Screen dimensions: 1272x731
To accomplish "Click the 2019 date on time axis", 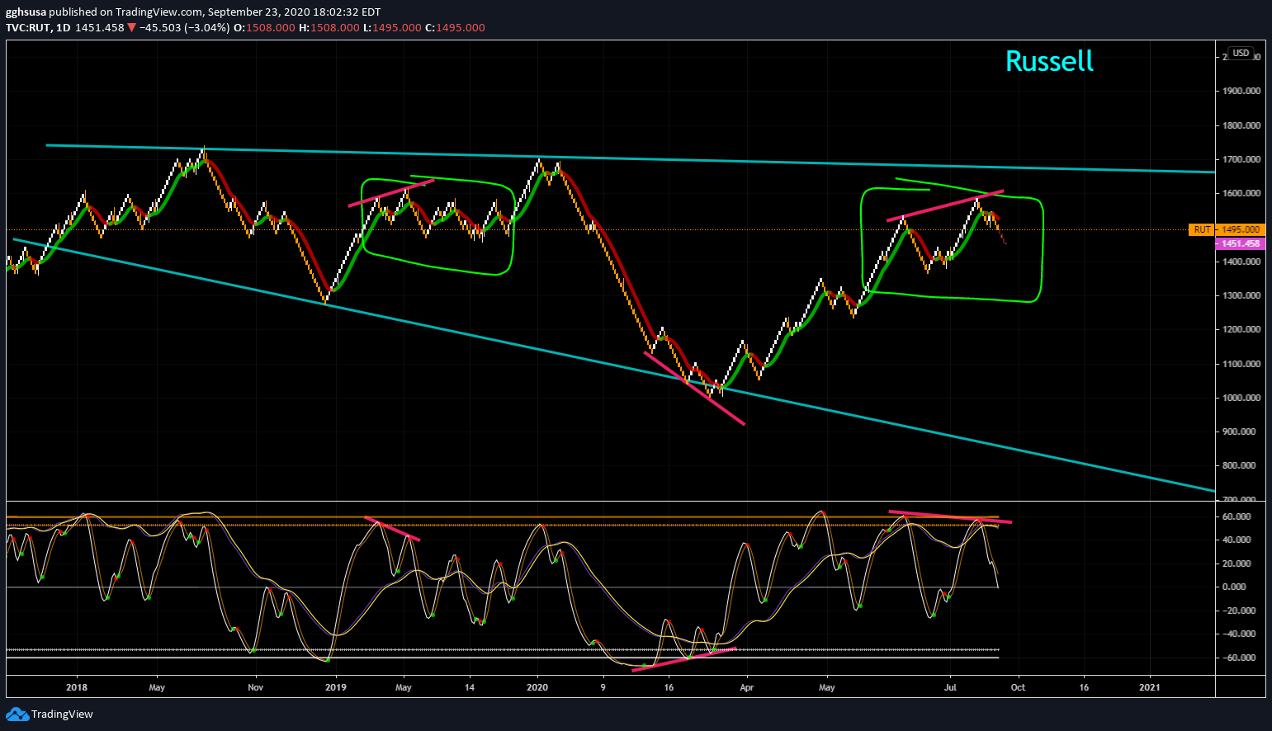I will pos(335,686).
